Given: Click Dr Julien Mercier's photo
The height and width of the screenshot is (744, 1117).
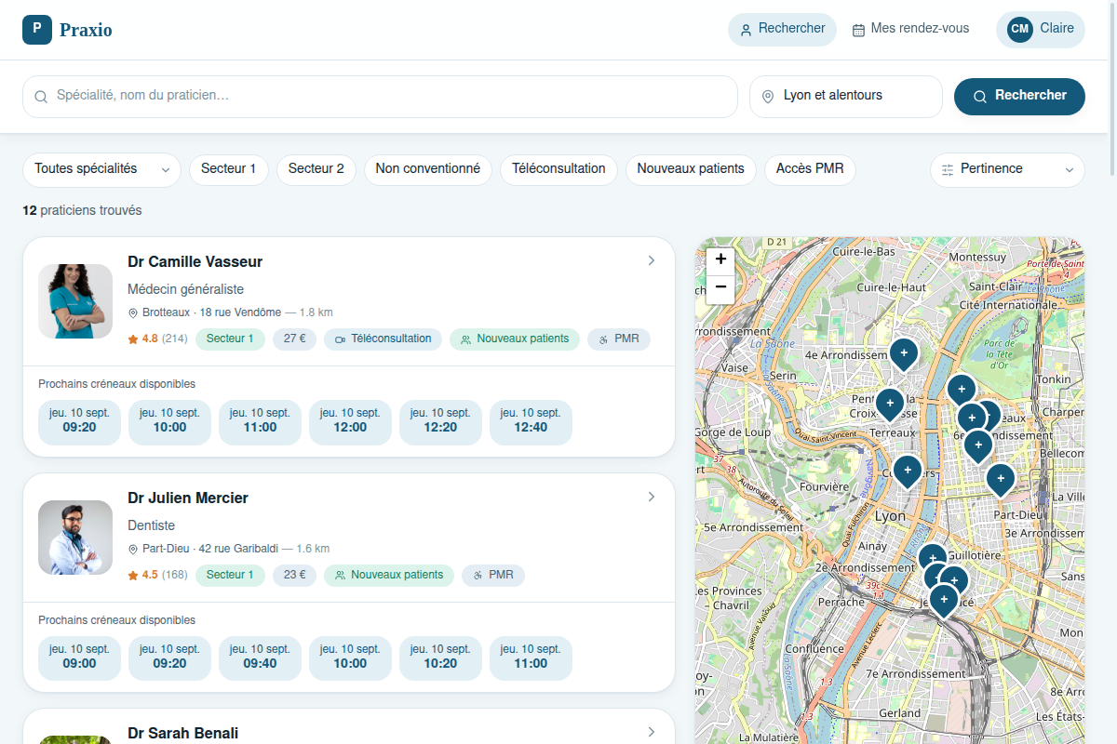Looking at the screenshot, I should [75, 538].
